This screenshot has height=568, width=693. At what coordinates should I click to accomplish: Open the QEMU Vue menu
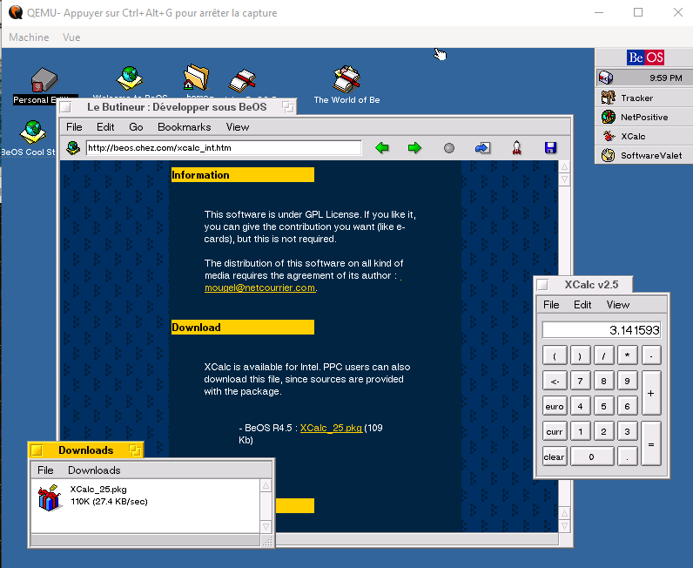pos(71,37)
